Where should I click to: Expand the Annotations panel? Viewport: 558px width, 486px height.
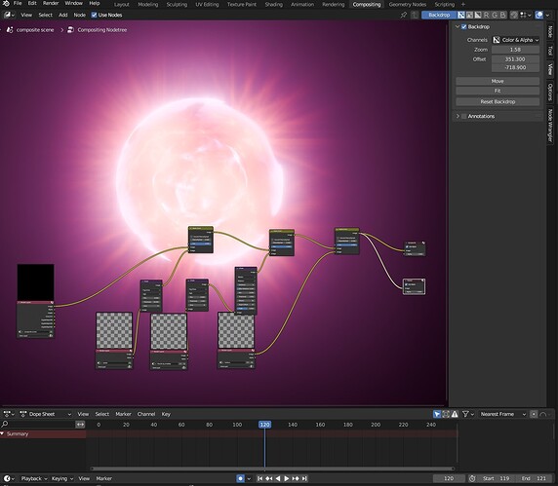(x=458, y=116)
